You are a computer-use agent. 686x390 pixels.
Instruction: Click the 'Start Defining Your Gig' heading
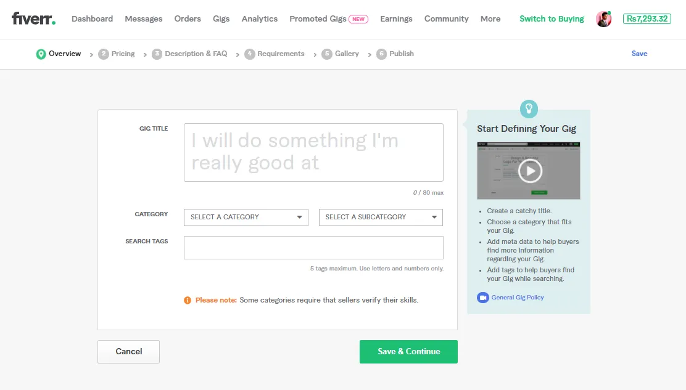tap(526, 129)
